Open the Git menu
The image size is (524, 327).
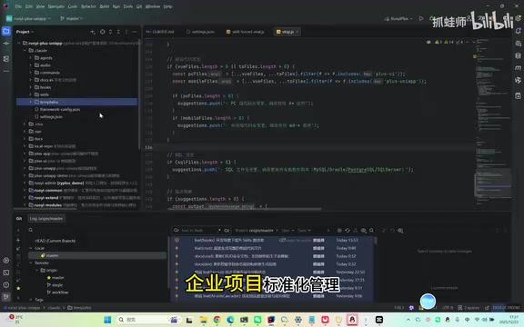pos(139,6)
